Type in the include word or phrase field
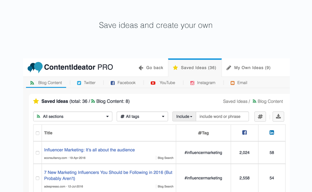Viewport: 312px width, 192px height. point(222,116)
